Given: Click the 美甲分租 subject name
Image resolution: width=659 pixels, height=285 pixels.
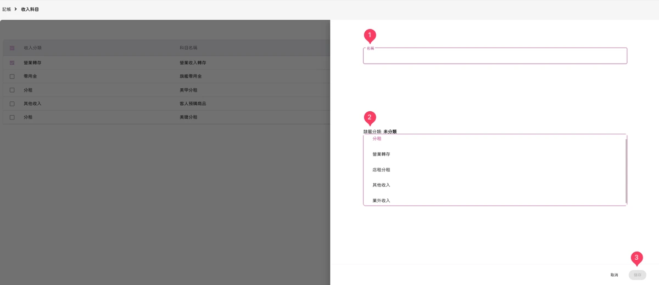Looking at the screenshot, I should pos(188,90).
